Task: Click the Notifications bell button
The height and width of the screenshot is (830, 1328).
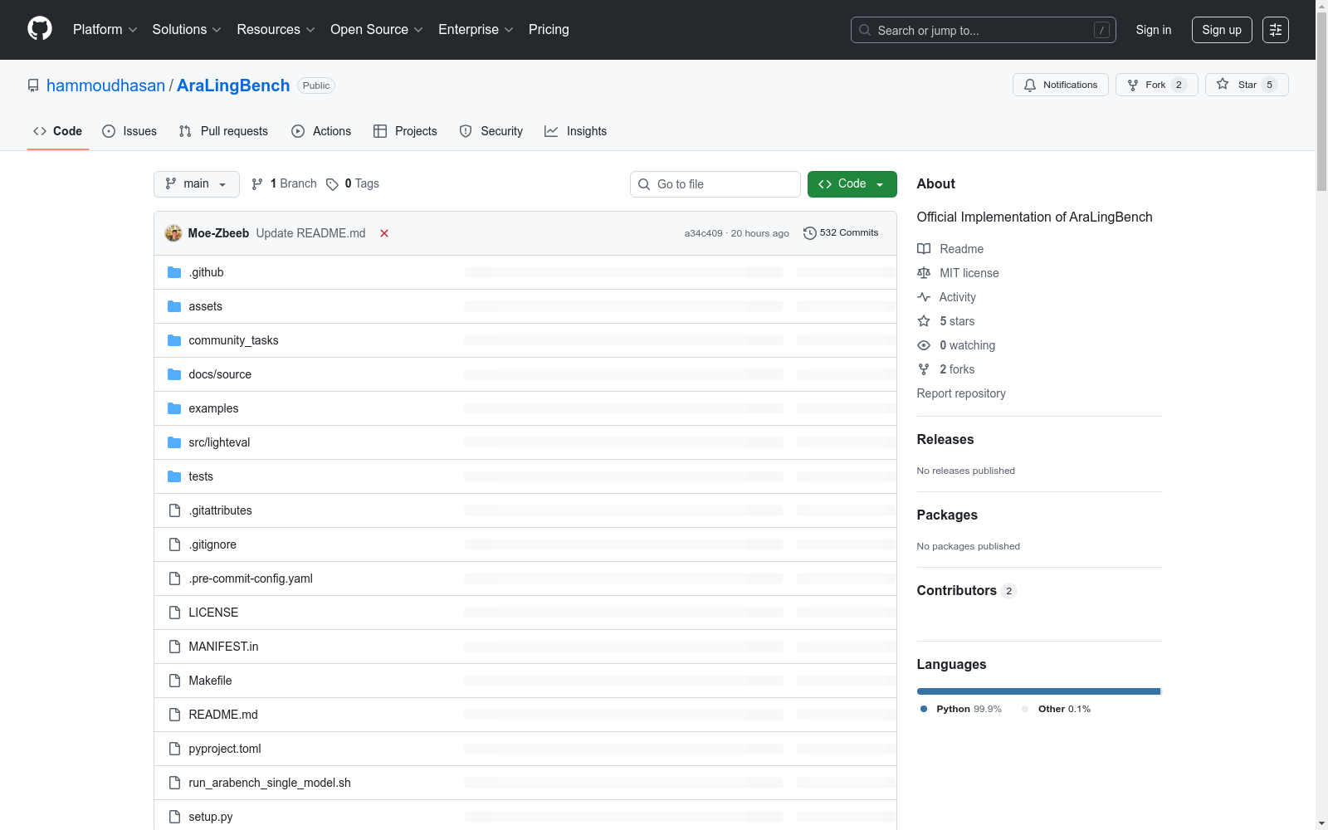Action: (1060, 85)
